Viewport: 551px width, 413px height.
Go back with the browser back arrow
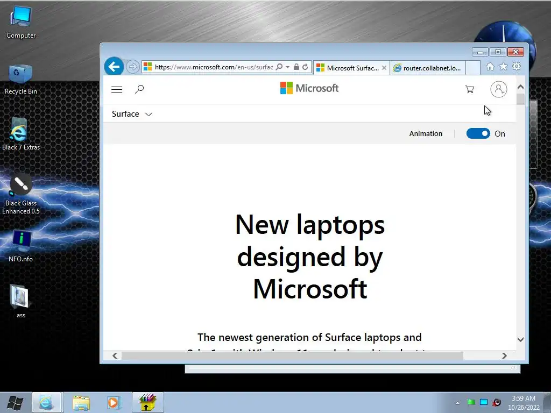point(114,66)
